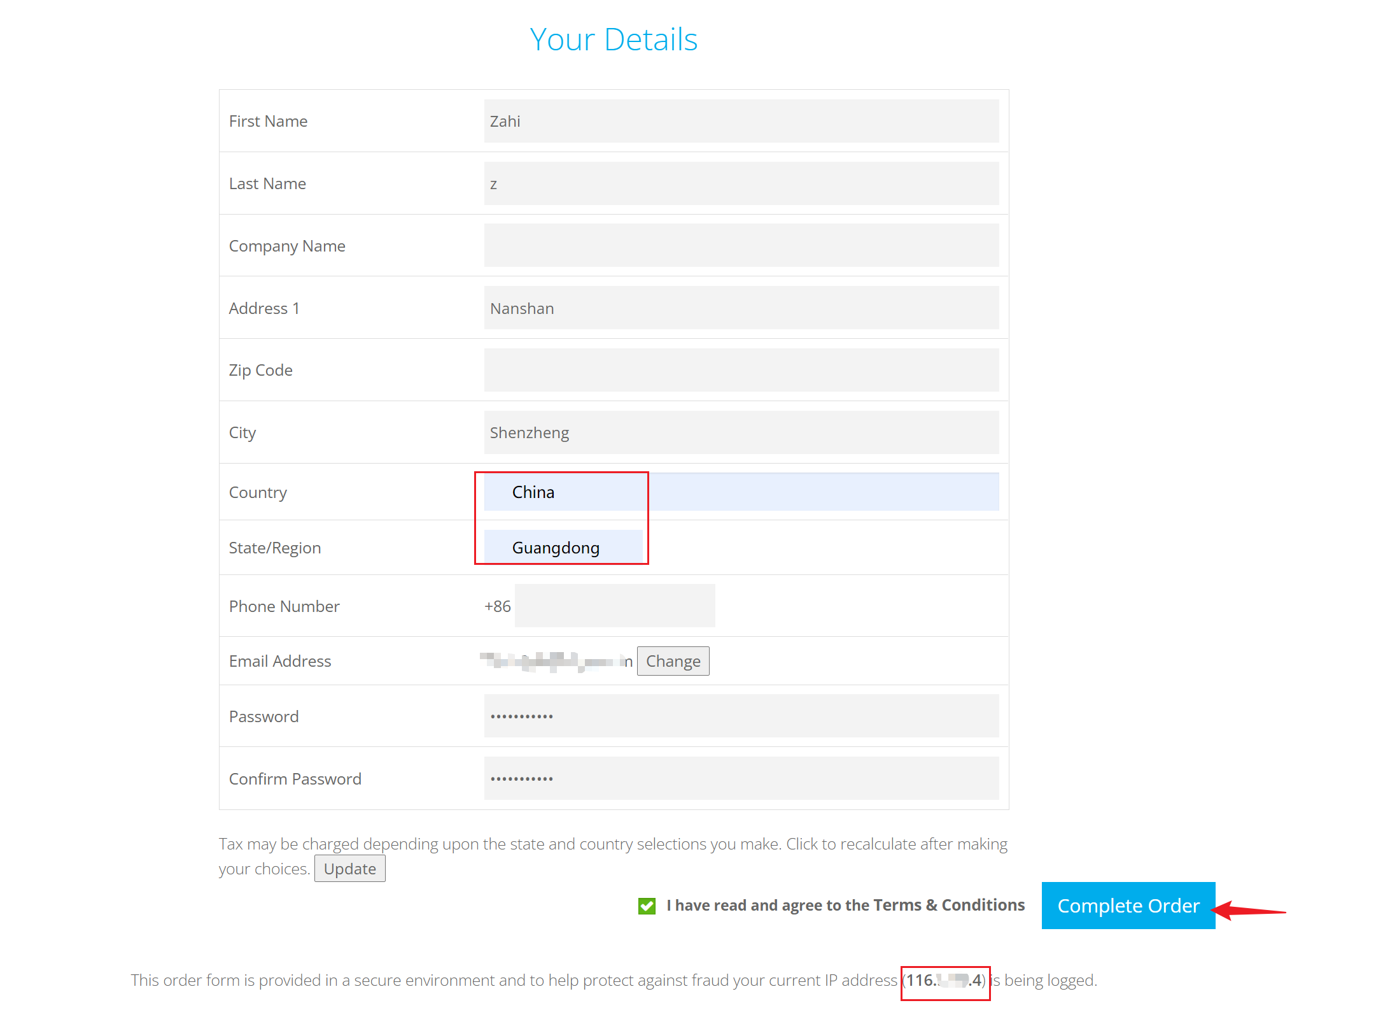Viewport: 1390px width, 1017px height.
Task: Click the blurred email address text
Action: pos(555,661)
